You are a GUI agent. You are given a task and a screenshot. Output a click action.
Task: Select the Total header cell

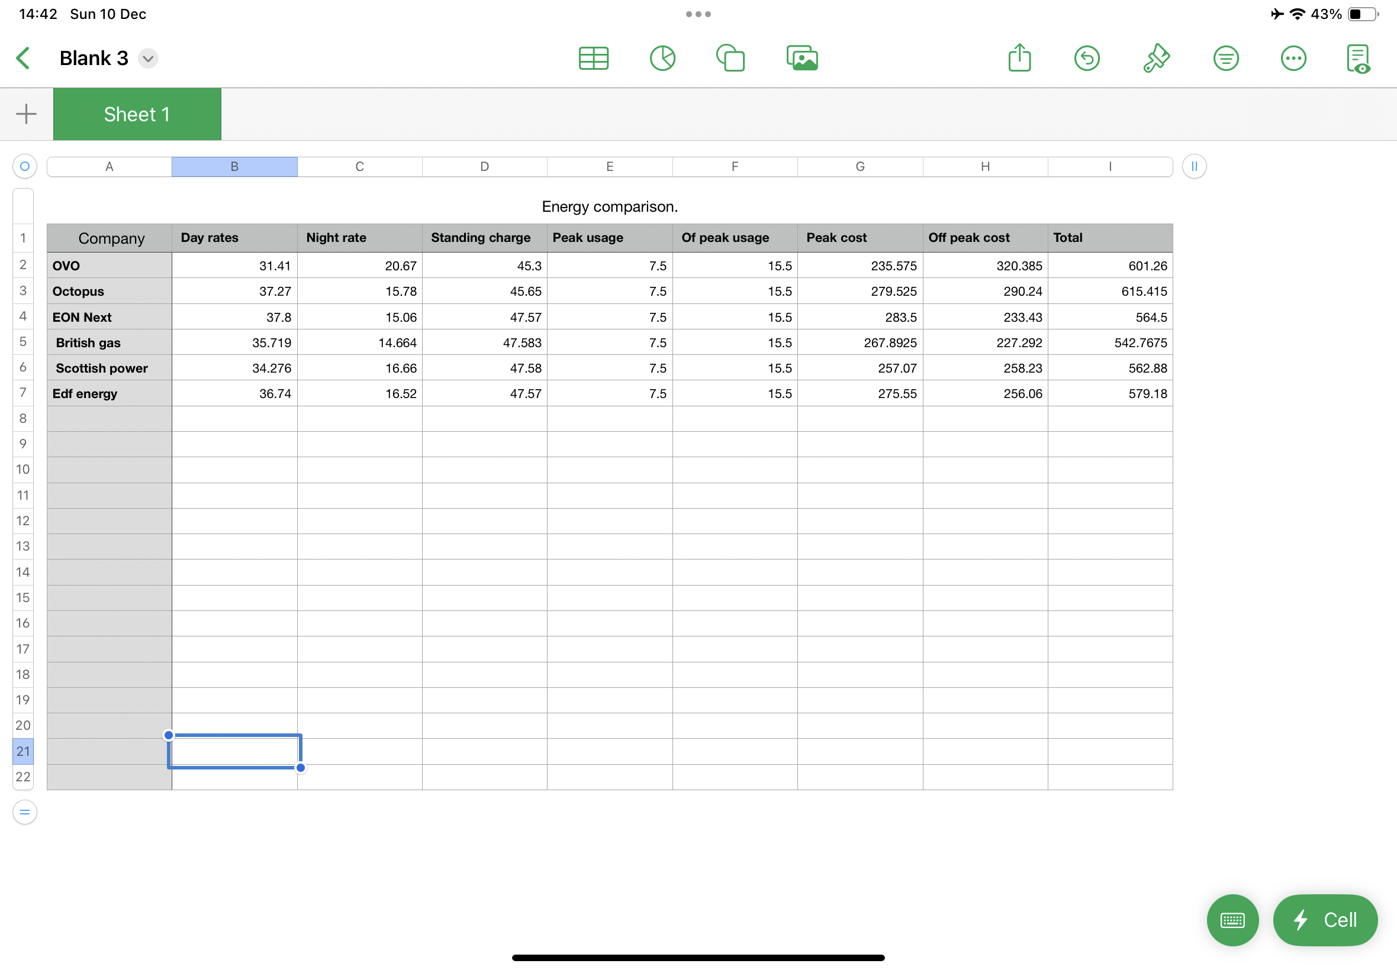(x=1110, y=238)
